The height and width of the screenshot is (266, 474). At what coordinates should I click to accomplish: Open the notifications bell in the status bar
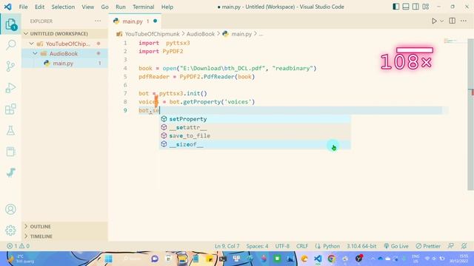(464, 246)
